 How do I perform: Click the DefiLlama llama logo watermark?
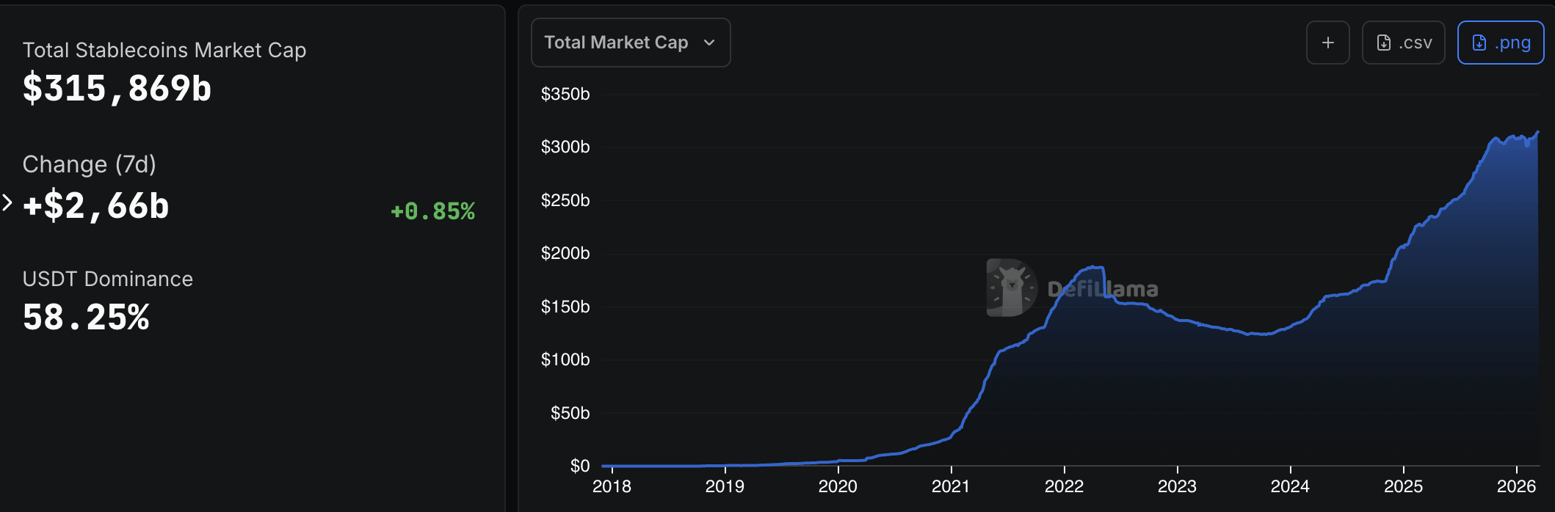coord(1011,288)
